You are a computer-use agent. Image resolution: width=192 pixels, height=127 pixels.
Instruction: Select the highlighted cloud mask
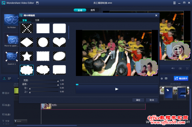pos(27,70)
